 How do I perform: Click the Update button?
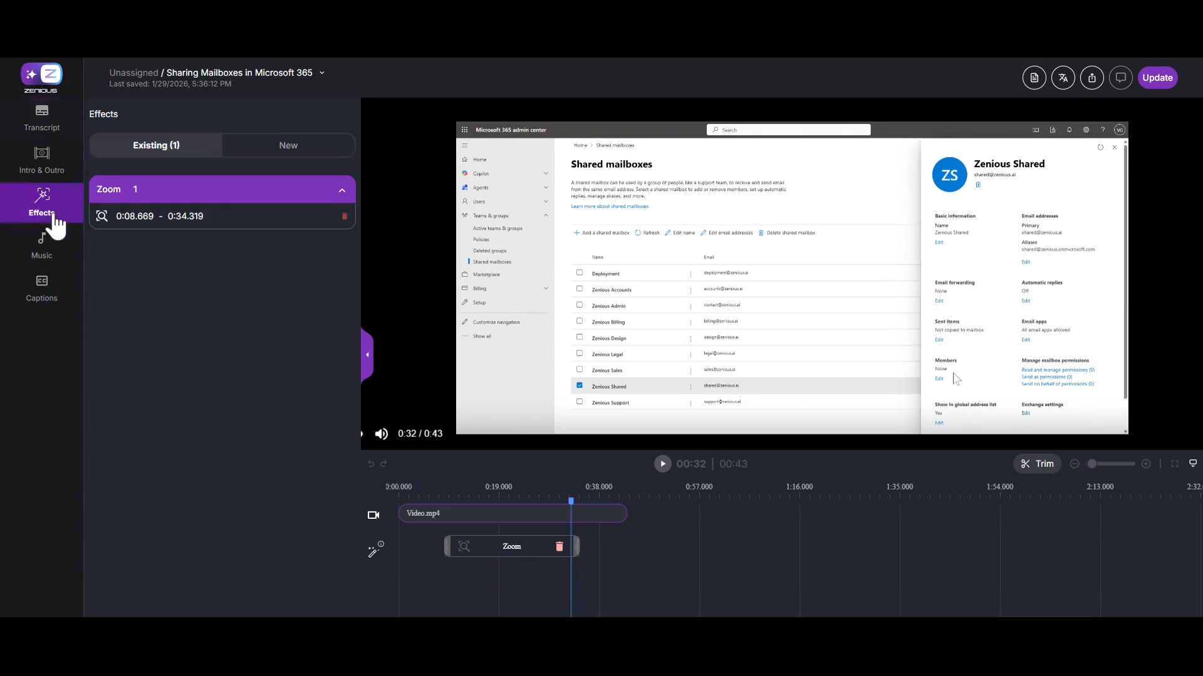click(x=1157, y=78)
